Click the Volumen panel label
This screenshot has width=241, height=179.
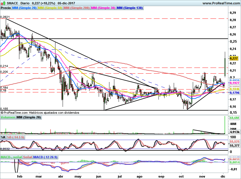pyautogui.click(x=8, y=117)
